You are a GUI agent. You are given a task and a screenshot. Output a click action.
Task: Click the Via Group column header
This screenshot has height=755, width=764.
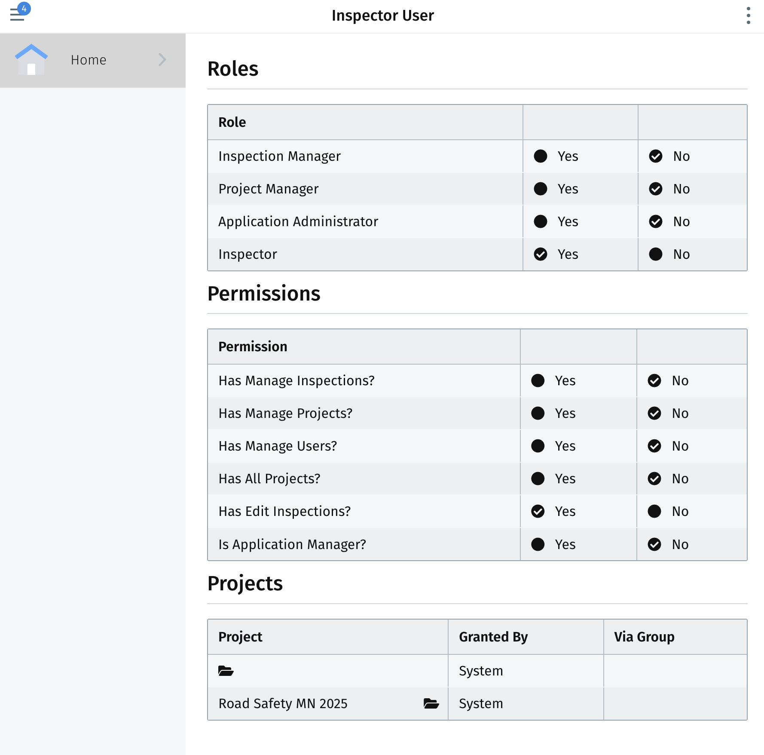click(x=644, y=637)
